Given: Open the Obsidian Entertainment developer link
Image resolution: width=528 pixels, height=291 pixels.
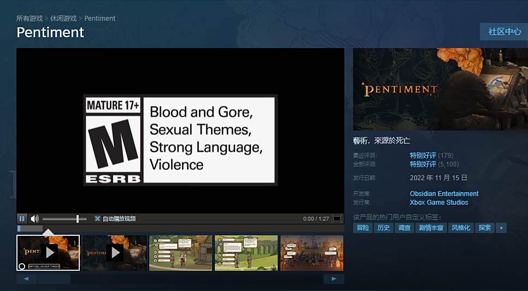Looking at the screenshot, I should pos(444,194).
